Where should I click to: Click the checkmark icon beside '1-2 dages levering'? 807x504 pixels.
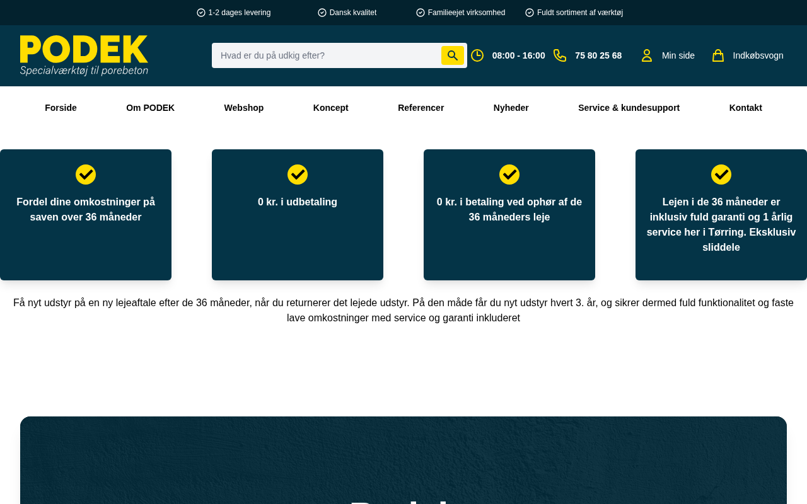(x=201, y=13)
